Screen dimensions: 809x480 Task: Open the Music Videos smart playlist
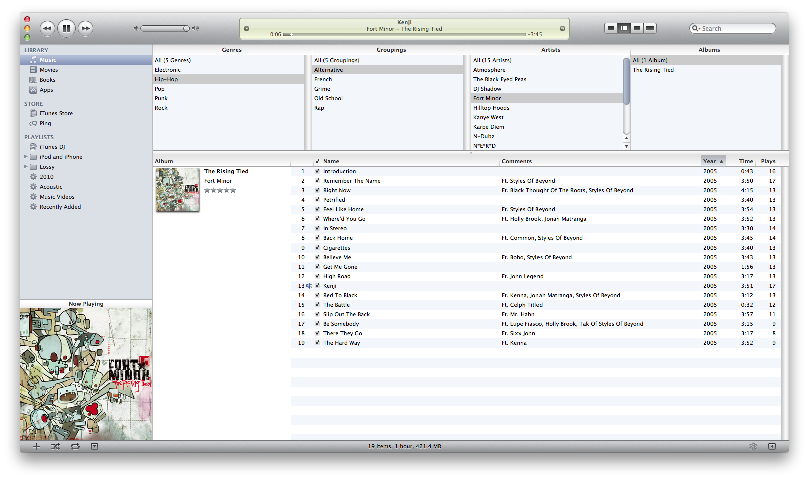86,197
